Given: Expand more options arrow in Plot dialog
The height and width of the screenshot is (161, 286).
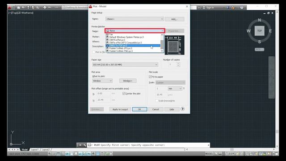Looking at the screenshot, I should click(182, 109).
